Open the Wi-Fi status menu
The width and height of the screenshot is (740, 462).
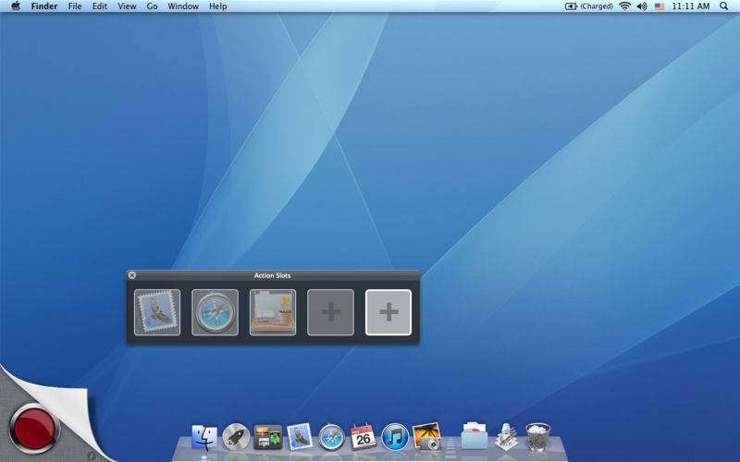click(625, 6)
